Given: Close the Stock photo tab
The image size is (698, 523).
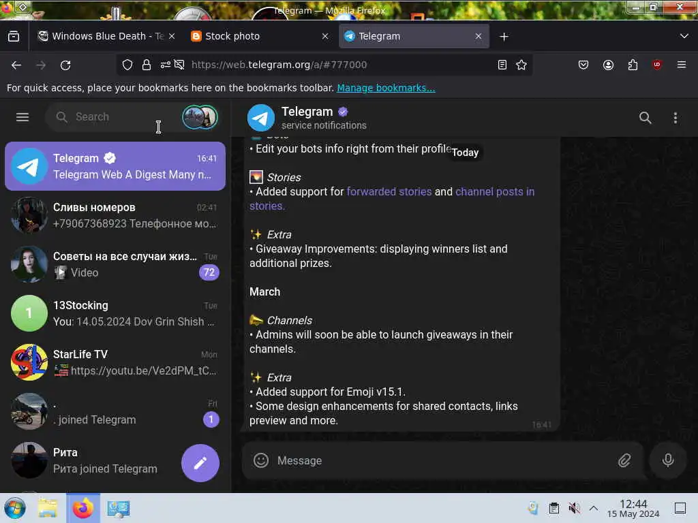Looking at the screenshot, I should tap(325, 36).
